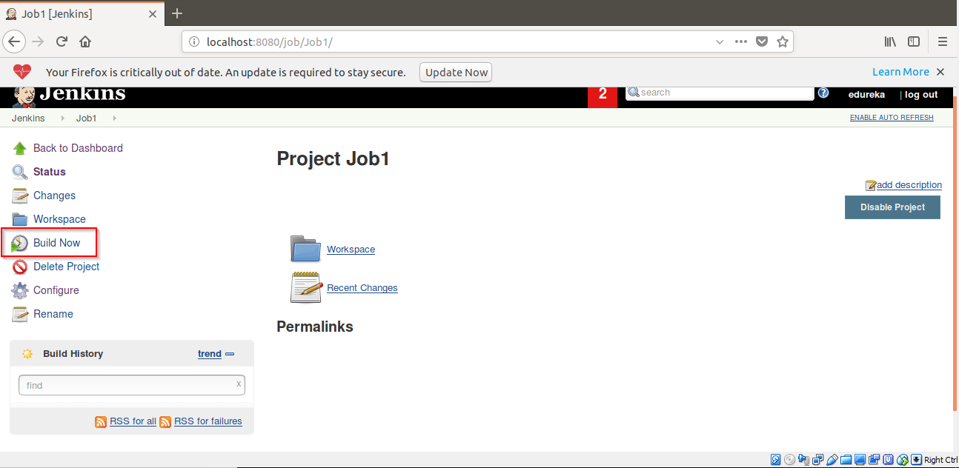Open the Workspace folder icon in sidebar
This screenshot has height=468, width=959.
pyautogui.click(x=19, y=218)
